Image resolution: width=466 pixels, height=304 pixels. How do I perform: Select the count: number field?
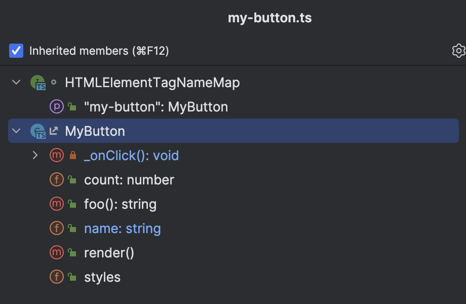click(x=129, y=180)
